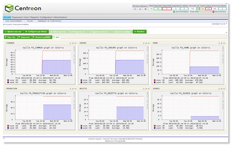Viewport: 231px width, 145px height.
Task: Click first poller status icon under État des collecteurs
Action: point(135,9)
